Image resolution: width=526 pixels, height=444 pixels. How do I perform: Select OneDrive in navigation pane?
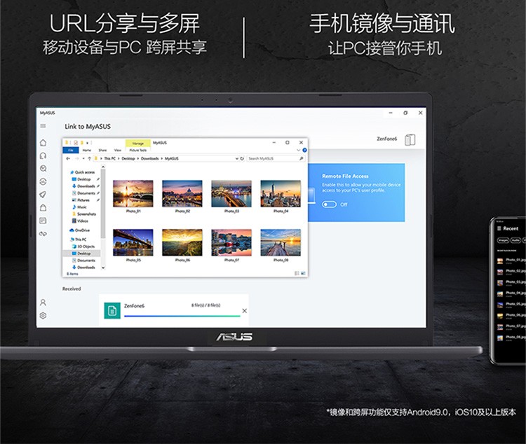79,230
